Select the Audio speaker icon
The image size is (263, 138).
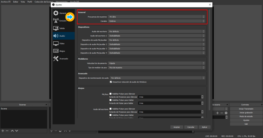click(x=56, y=36)
